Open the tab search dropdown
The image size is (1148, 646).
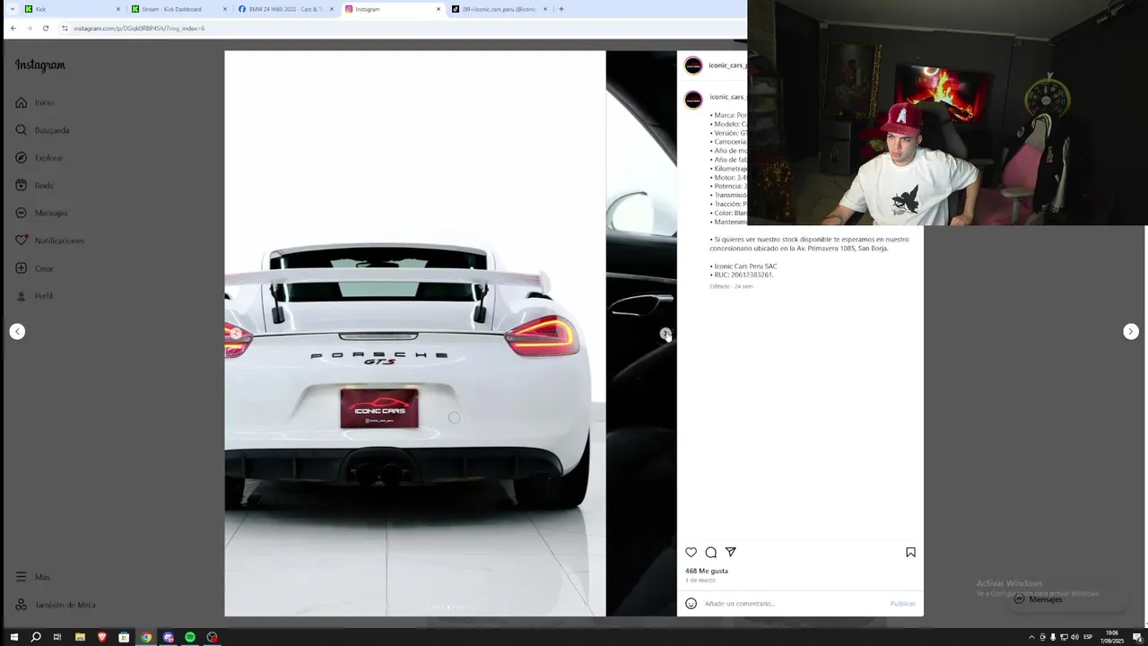(12, 9)
